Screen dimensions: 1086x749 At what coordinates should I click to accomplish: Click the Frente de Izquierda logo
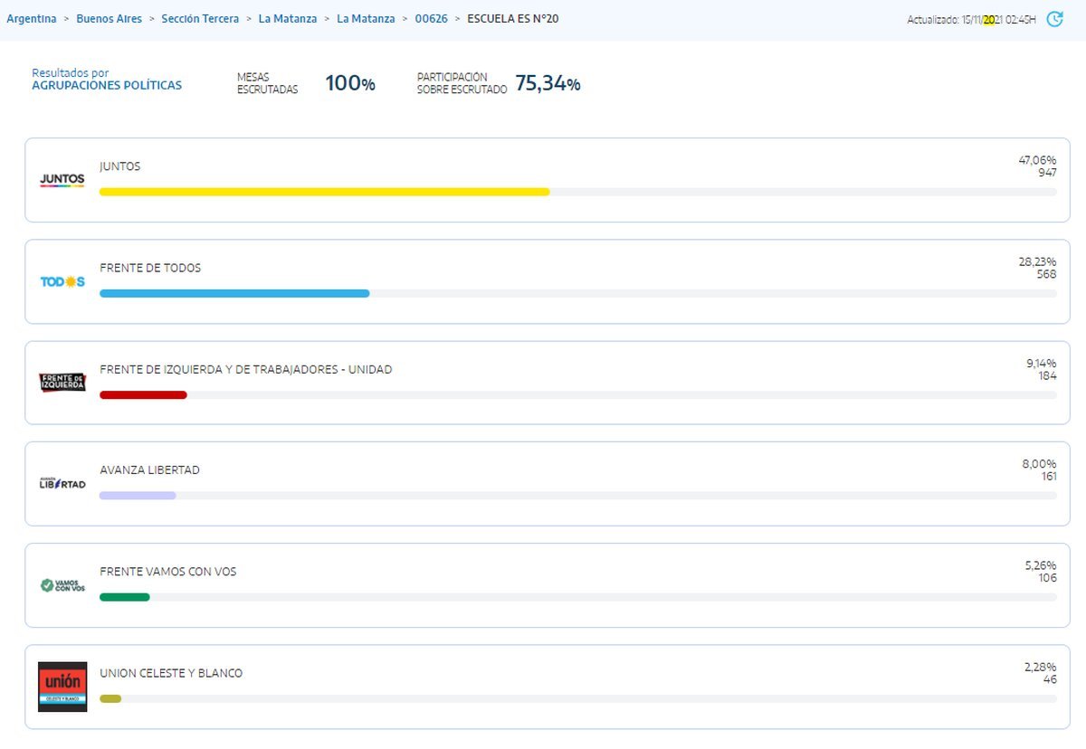(x=62, y=383)
